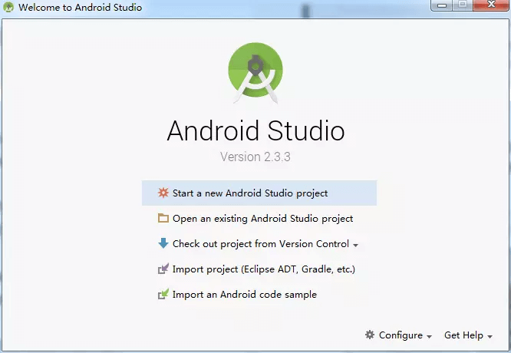Import project (Eclipse ADT, Gradle, etc.)
This screenshot has height=353, width=511.
click(x=259, y=269)
